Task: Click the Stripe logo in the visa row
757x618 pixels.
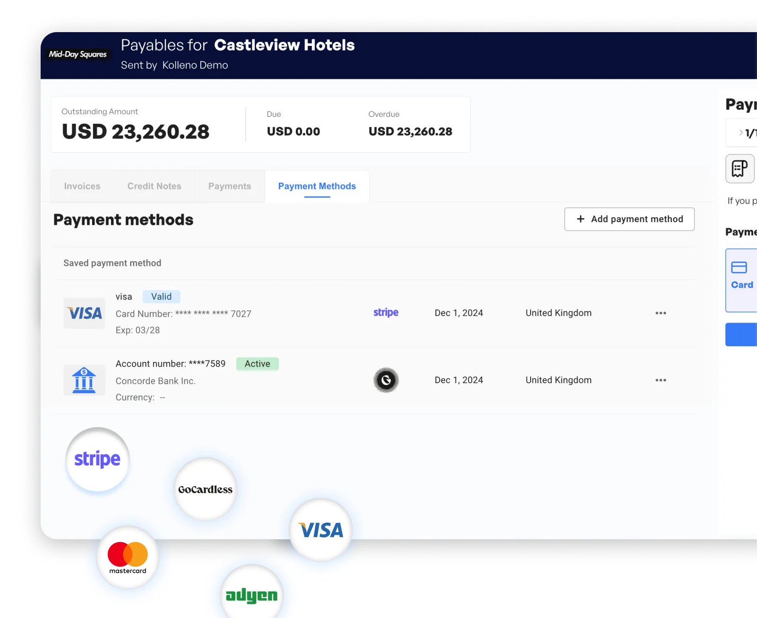Action: tap(386, 313)
